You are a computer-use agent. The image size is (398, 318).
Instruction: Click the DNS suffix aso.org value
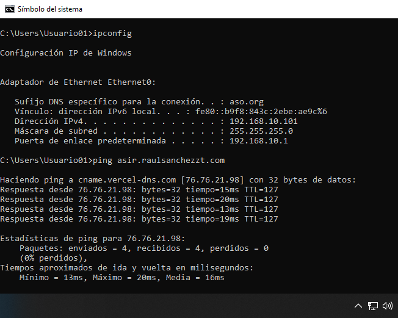click(247, 102)
